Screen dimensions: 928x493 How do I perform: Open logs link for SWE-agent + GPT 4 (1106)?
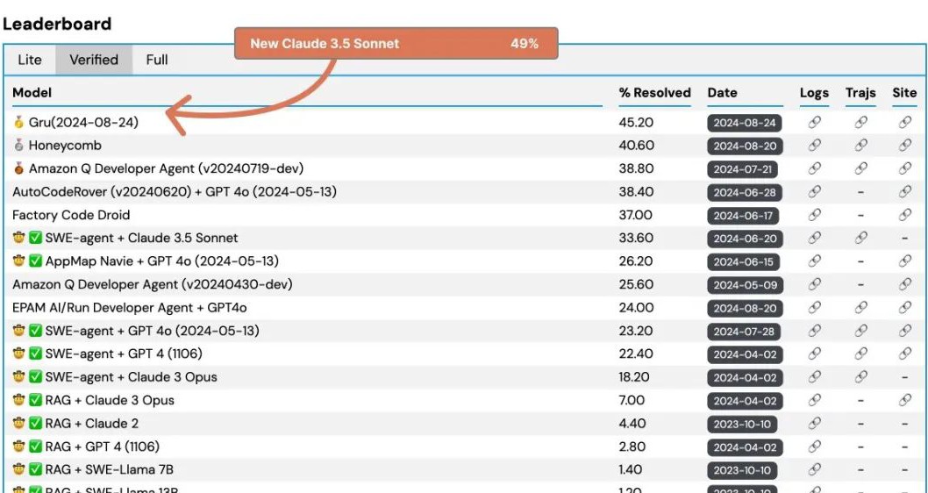click(815, 354)
